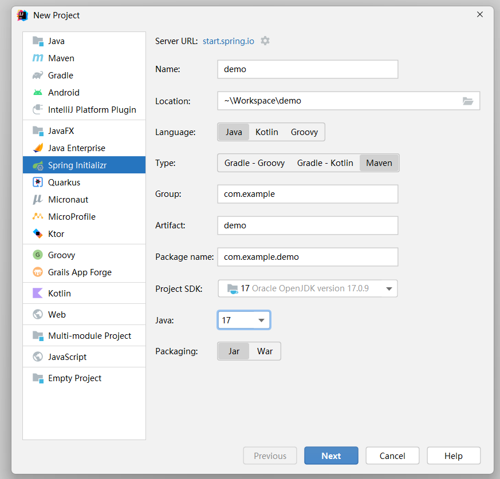This screenshot has height=479, width=500.
Task: Choose War packaging option
Action: pyautogui.click(x=265, y=351)
